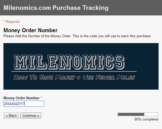Click the Money Order Number field label
The image size is (162, 129).
pos(21,98)
